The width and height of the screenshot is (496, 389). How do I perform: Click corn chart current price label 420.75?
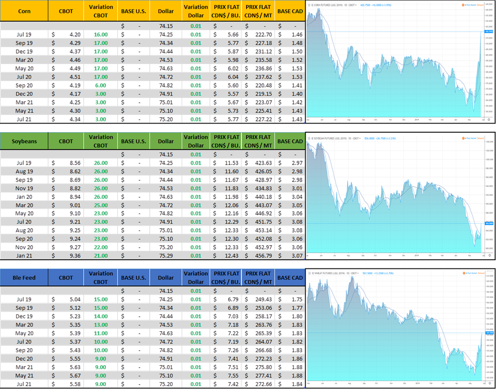(488, 32)
